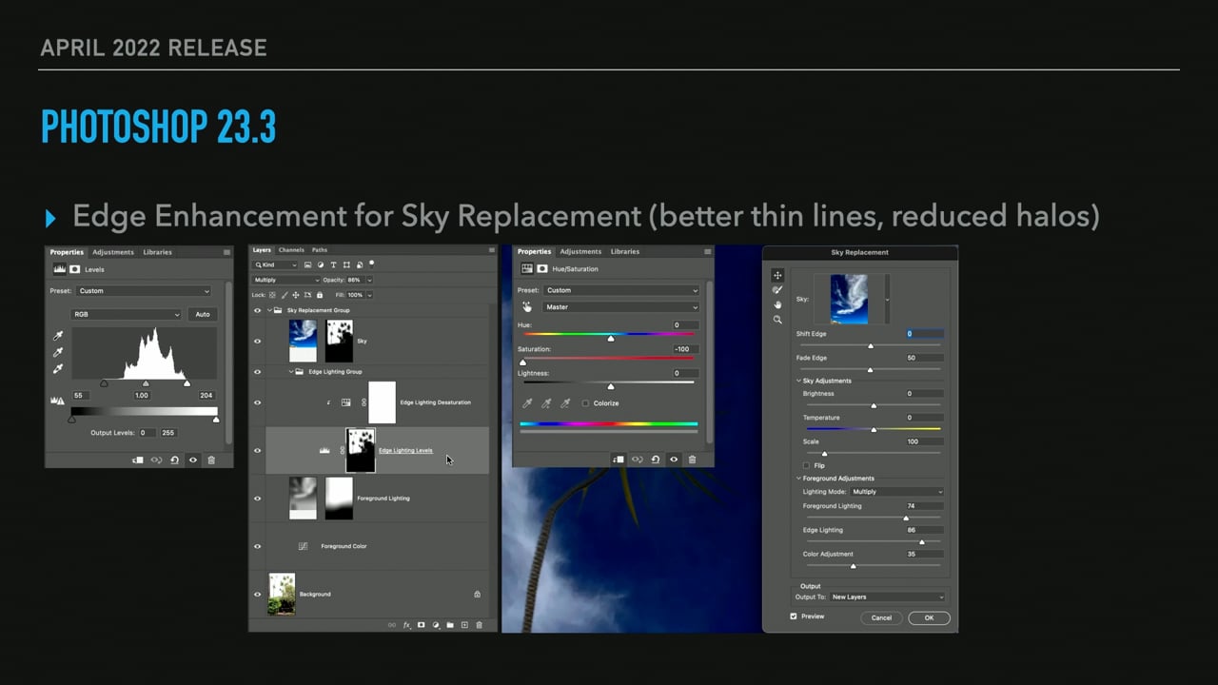Pick the gray point eyedropper in Levels

pos(58,352)
